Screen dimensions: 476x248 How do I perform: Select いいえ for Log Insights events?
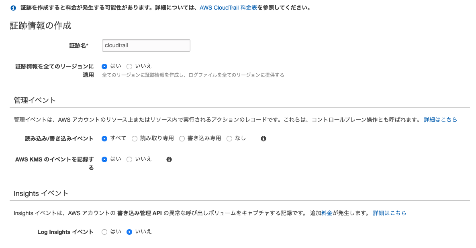pyautogui.click(x=129, y=232)
